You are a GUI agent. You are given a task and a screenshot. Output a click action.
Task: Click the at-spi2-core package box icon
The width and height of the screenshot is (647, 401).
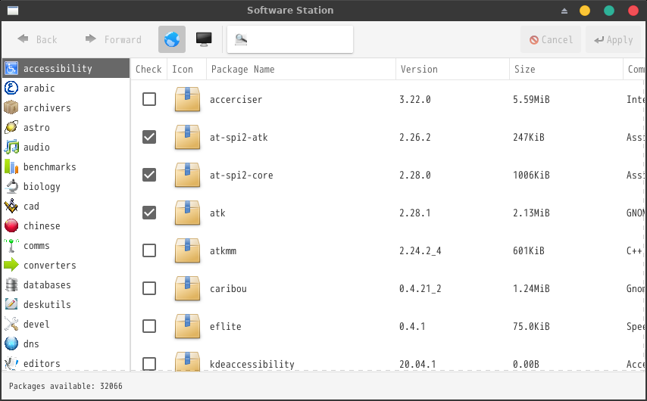187,175
